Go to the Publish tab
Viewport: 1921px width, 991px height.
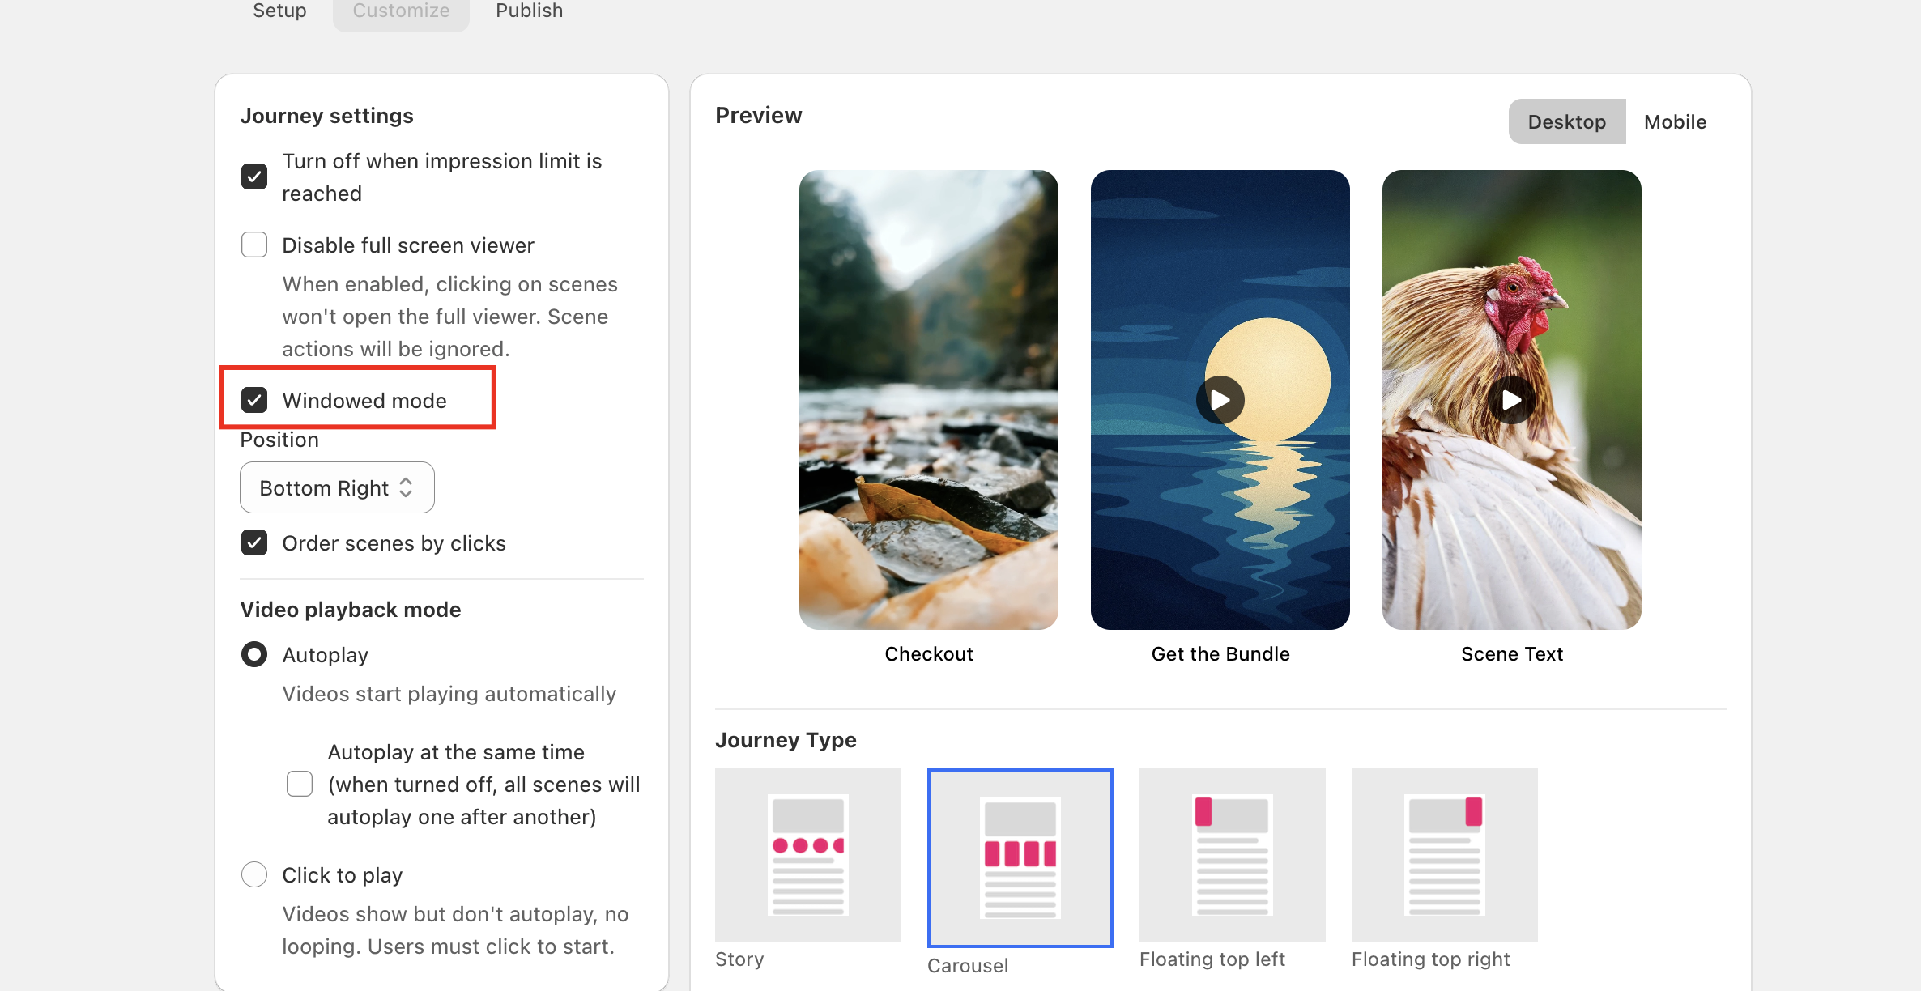tap(529, 11)
